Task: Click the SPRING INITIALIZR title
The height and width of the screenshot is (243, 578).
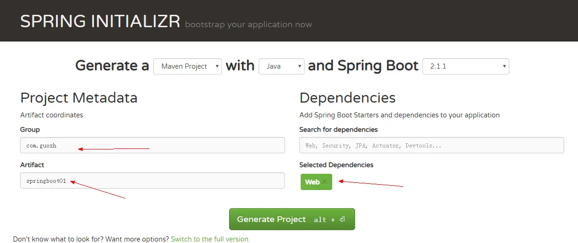Action: click(100, 21)
